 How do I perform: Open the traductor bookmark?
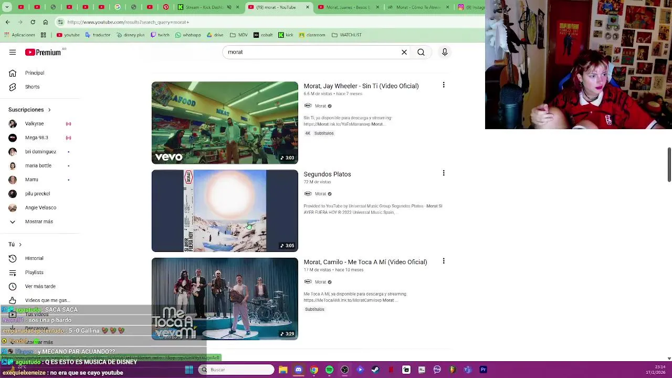coord(98,35)
